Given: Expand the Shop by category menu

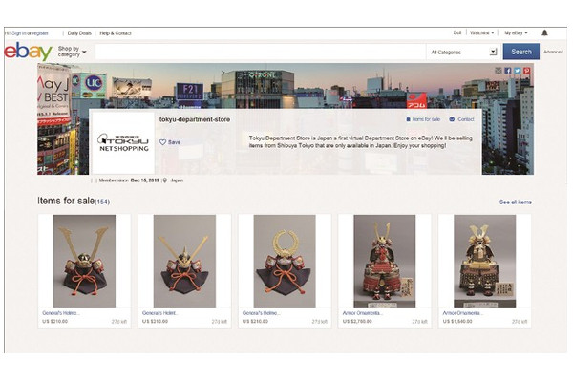Looking at the screenshot, I should pyautogui.click(x=72, y=52).
